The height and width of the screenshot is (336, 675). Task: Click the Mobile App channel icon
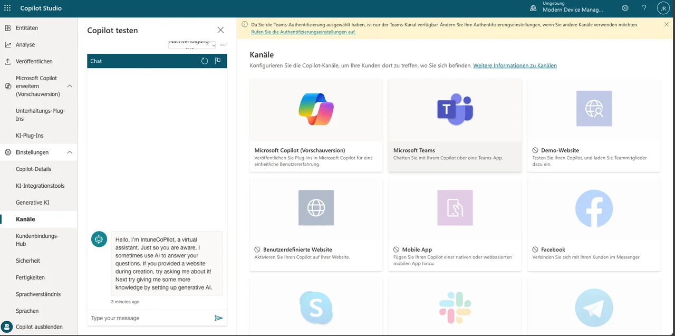[x=455, y=208]
